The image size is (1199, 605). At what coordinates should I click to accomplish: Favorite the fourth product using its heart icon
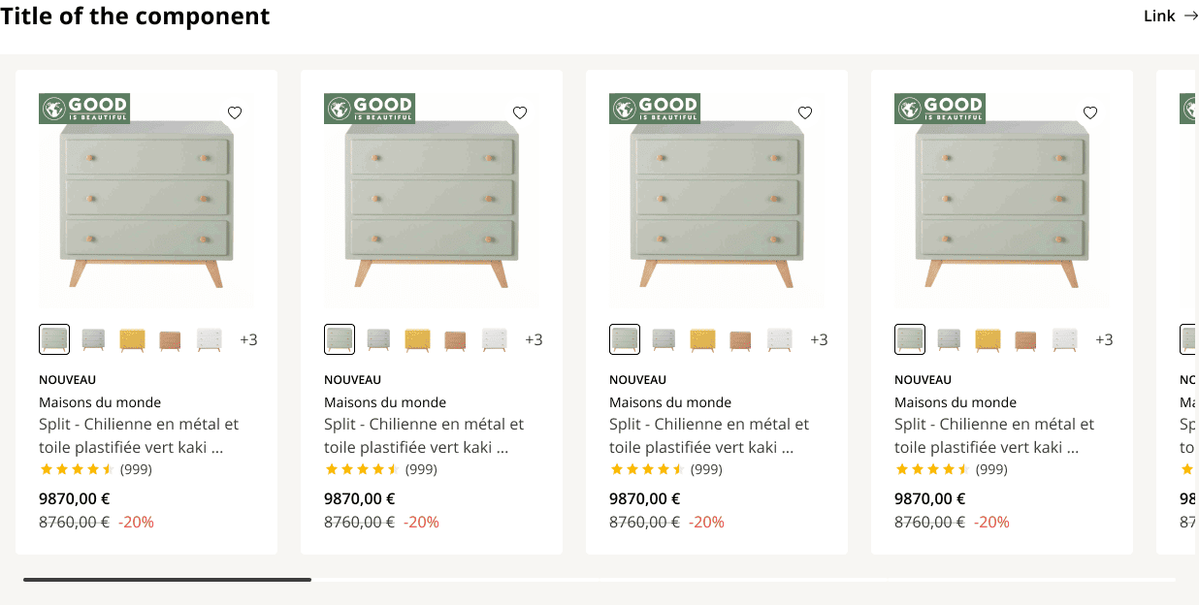click(1090, 112)
